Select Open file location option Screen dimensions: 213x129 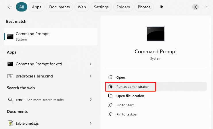(130, 96)
